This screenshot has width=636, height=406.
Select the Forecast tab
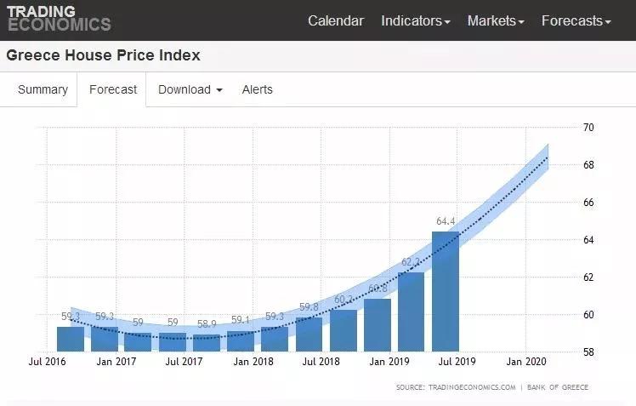click(x=113, y=89)
